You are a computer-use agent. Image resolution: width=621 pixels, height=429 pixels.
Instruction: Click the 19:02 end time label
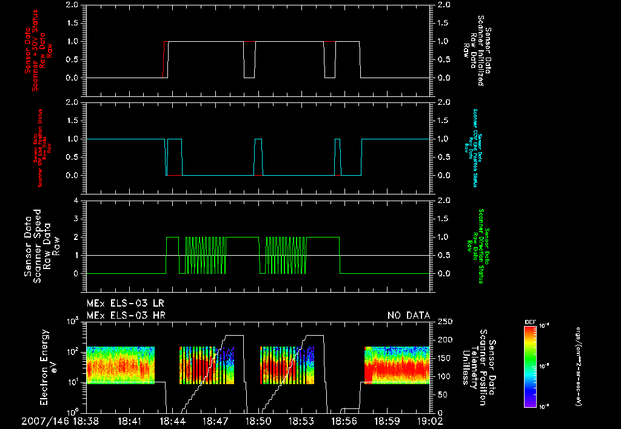tap(430, 421)
